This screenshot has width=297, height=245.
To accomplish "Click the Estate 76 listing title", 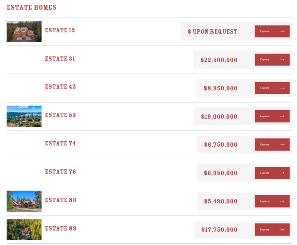I will (x=60, y=172).
